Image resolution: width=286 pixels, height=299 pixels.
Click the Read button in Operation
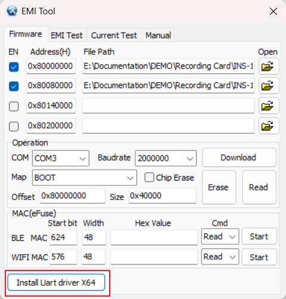(259, 187)
